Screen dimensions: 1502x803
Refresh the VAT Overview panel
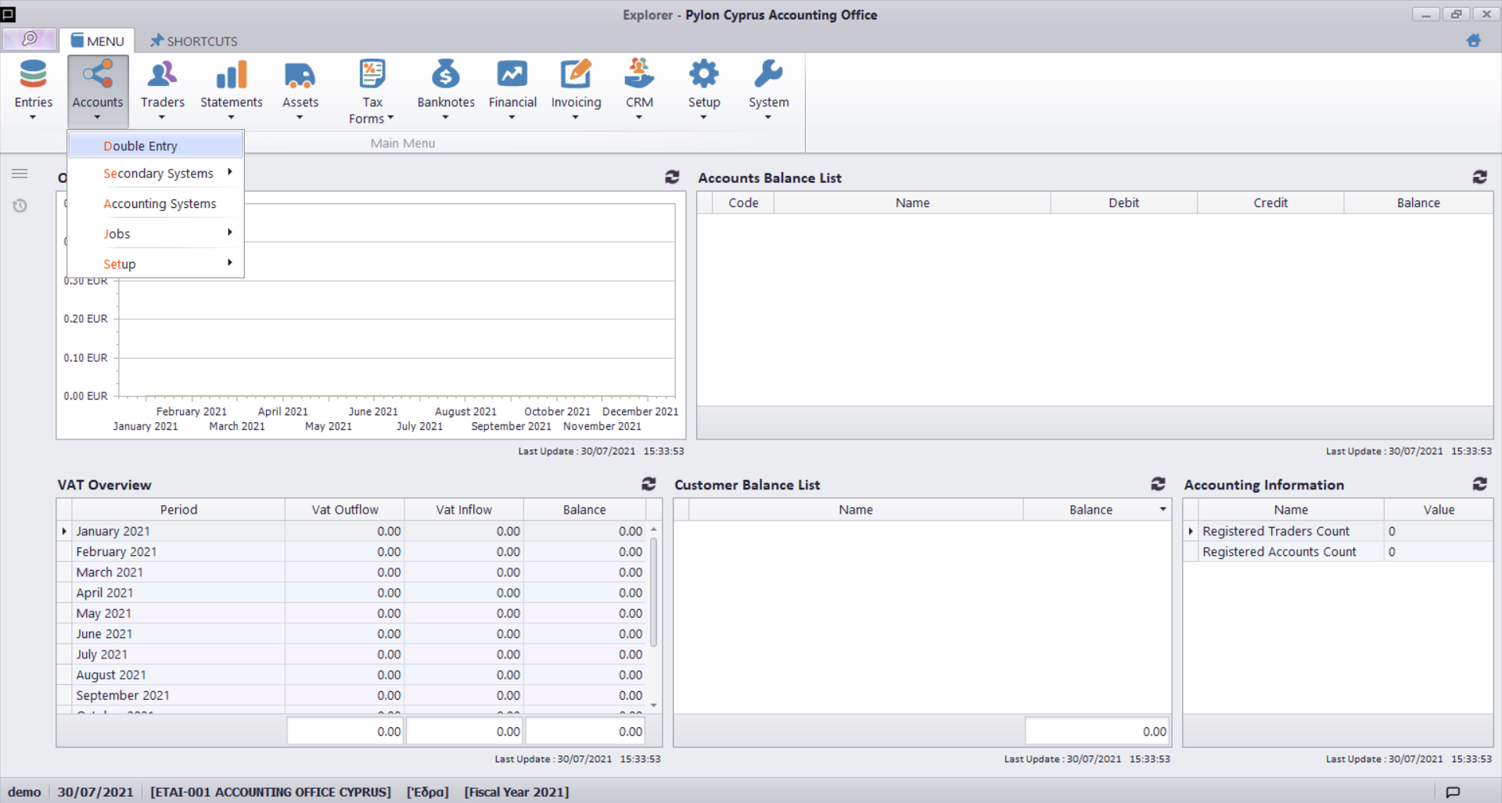coord(649,484)
